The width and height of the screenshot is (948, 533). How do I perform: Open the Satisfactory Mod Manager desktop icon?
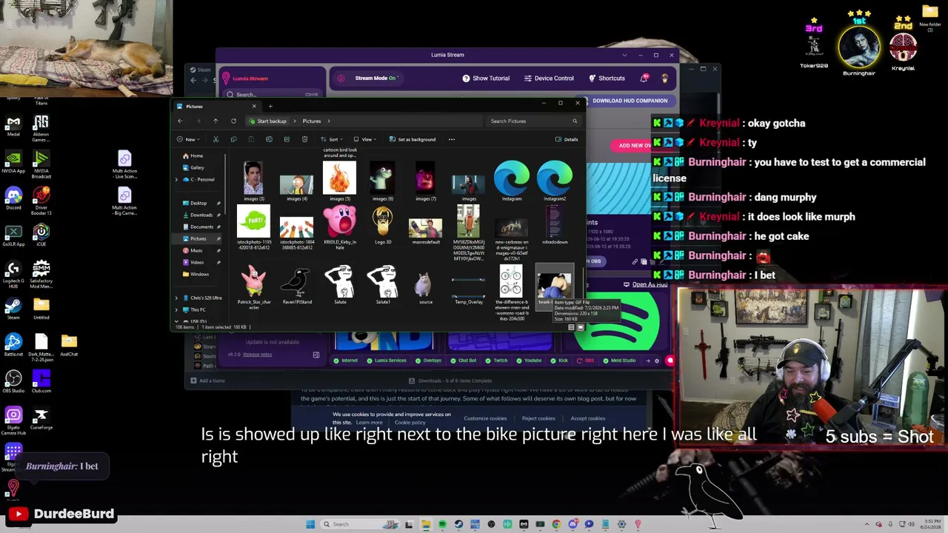(x=41, y=272)
